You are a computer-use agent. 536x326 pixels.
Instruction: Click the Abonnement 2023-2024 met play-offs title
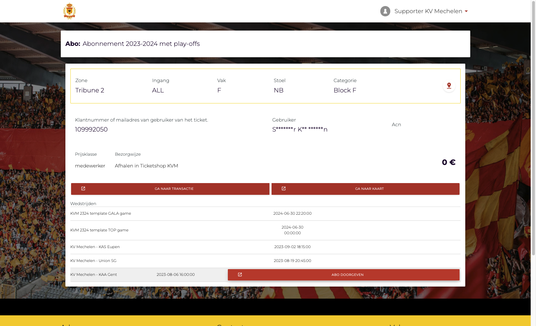coord(141,44)
